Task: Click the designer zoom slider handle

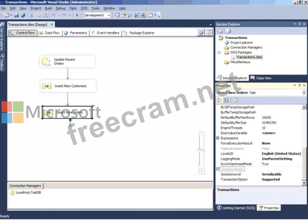Action: (x=201, y=150)
